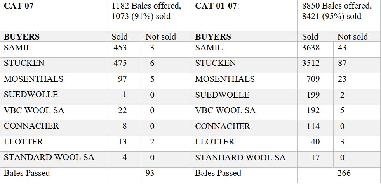This screenshot has height=184, width=381.
Task: Click SUEDWOLLE sold value 199
Action: tap(313, 95)
